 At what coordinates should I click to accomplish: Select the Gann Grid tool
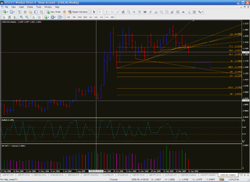(x=194, y=12)
